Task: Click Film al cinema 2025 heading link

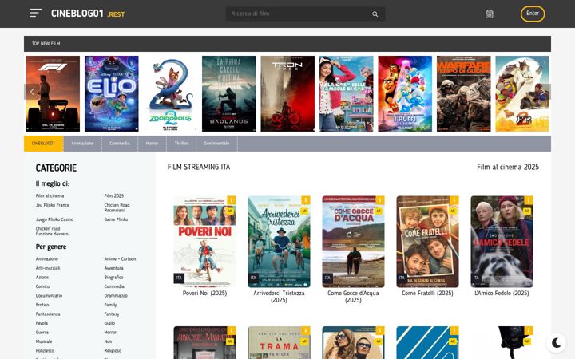Action: coord(508,167)
